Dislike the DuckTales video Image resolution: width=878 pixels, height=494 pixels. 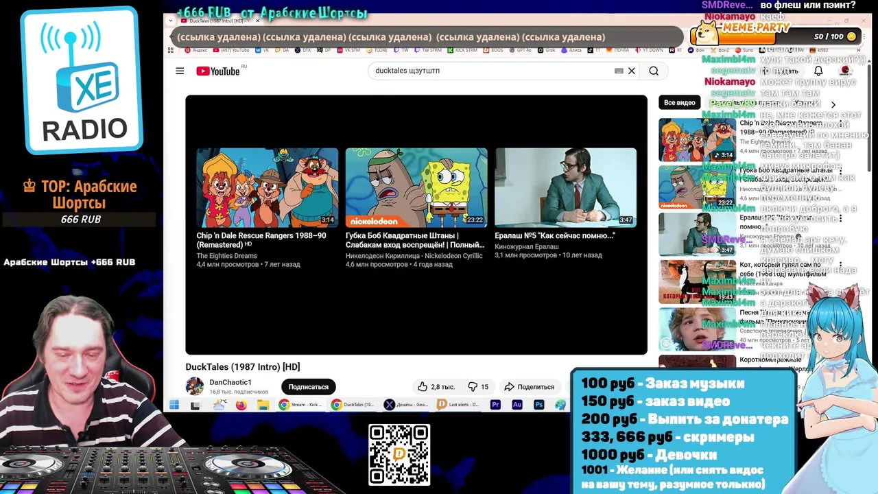pyautogui.click(x=478, y=387)
